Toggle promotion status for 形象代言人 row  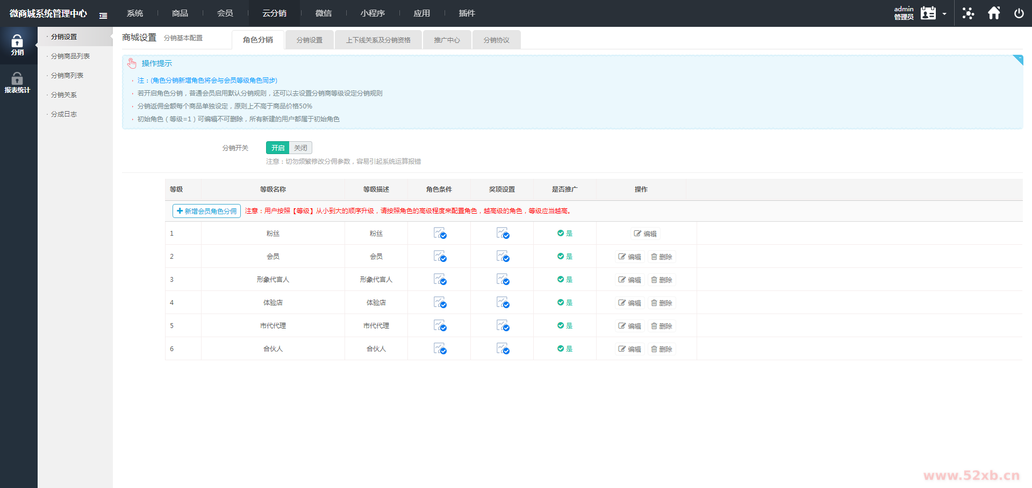click(x=564, y=280)
